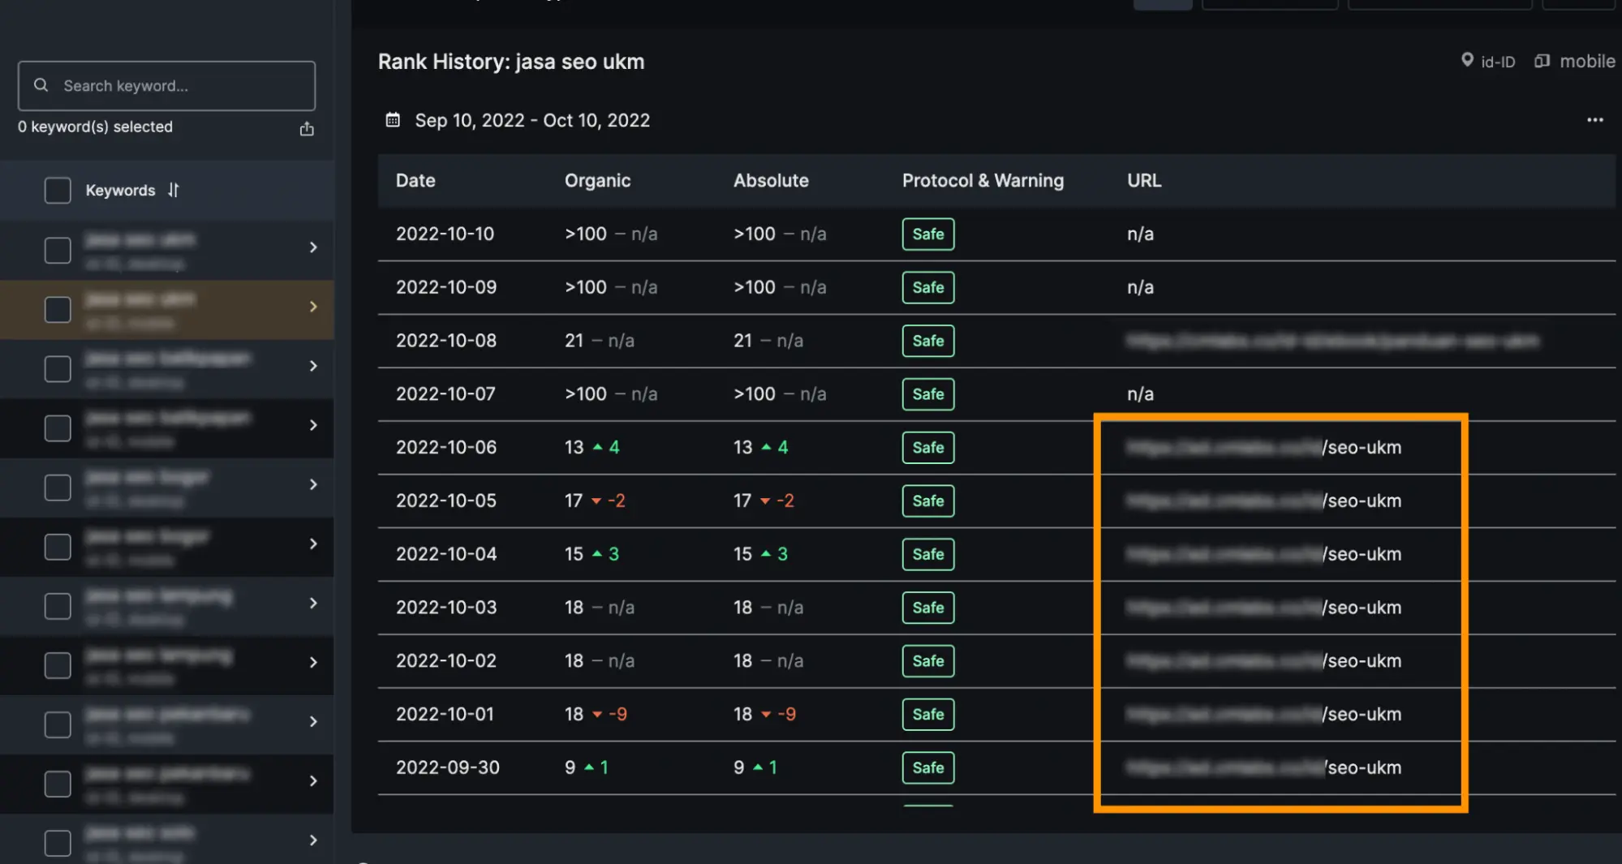Click the Safe badge for 2022-10-04
The height and width of the screenshot is (864, 1622).
[x=928, y=554]
